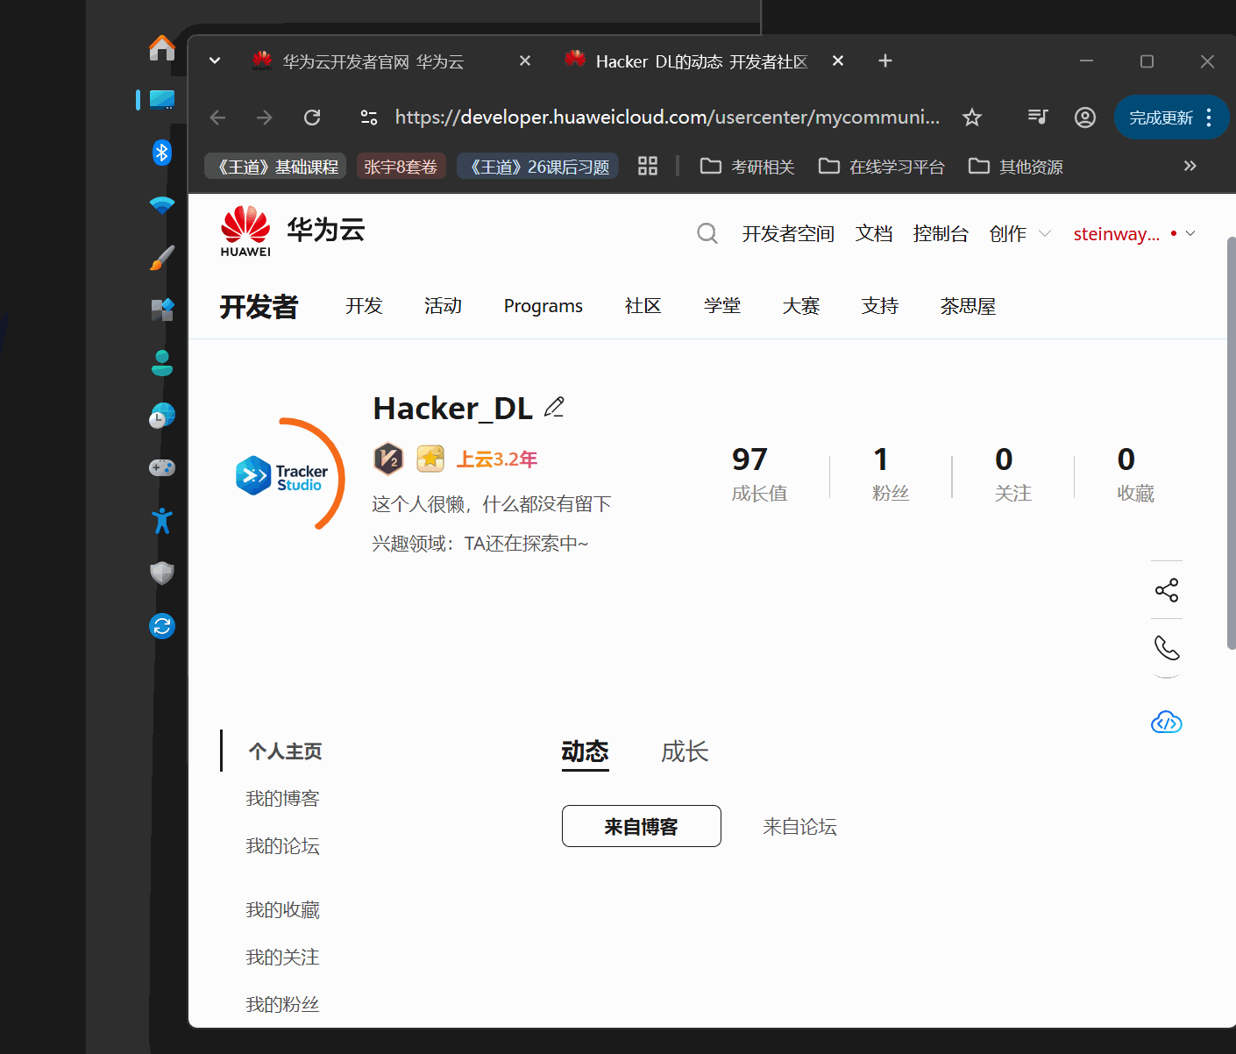This screenshot has width=1236, height=1054.
Task: Open 我的关注 in the sidebar
Action: click(282, 958)
